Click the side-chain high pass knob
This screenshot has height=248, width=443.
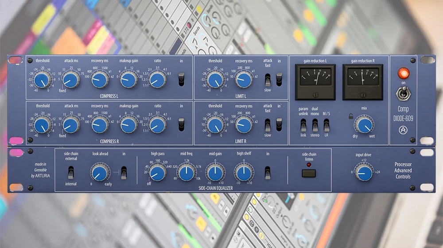tap(157, 172)
